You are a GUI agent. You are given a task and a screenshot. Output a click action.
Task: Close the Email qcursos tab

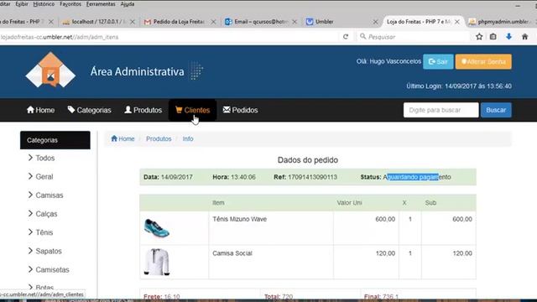pyautogui.click(x=295, y=22)
